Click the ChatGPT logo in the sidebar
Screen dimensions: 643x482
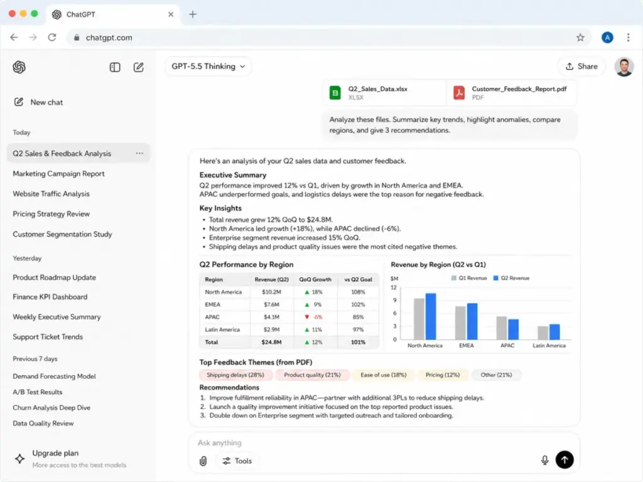(19, 67)
